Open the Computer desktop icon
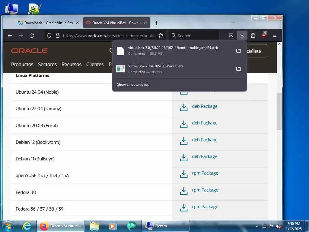 point(11,9)
